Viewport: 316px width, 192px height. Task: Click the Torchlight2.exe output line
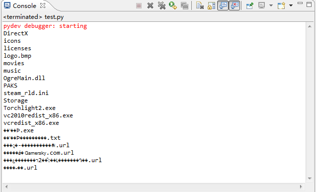(x=29, y=108)
